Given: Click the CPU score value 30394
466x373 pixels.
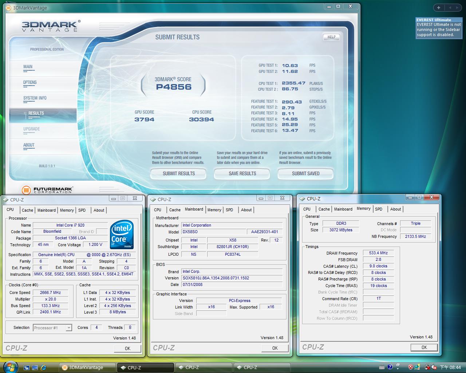Looking at the screenshot, I should click(x=201, y=119).
